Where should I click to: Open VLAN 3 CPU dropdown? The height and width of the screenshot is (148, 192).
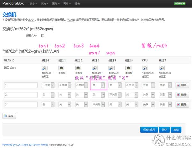(148, 105)
